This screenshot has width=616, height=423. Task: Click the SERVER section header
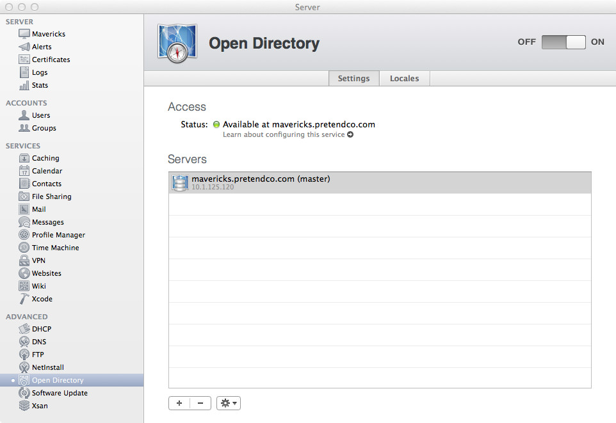tap(19, 22)
